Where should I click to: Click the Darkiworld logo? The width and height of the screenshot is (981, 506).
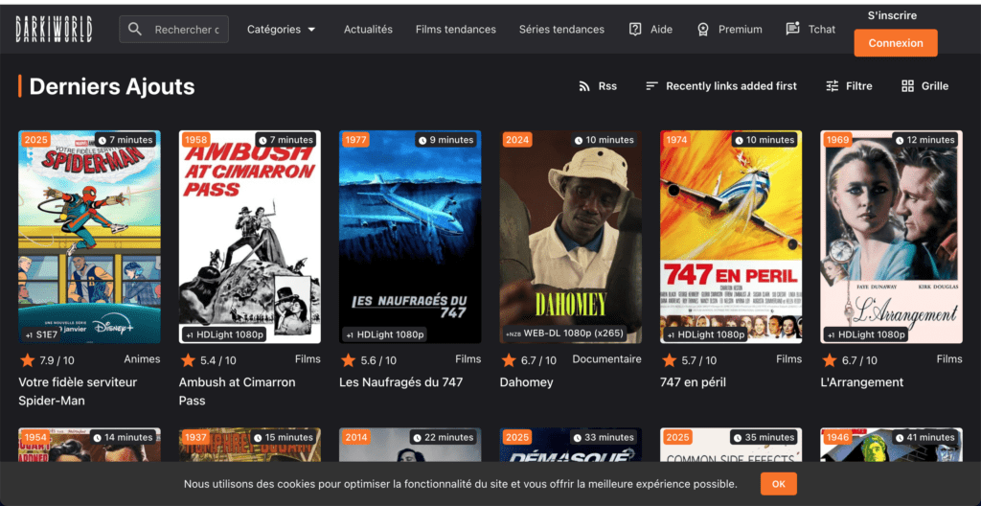tap(55, 30)
